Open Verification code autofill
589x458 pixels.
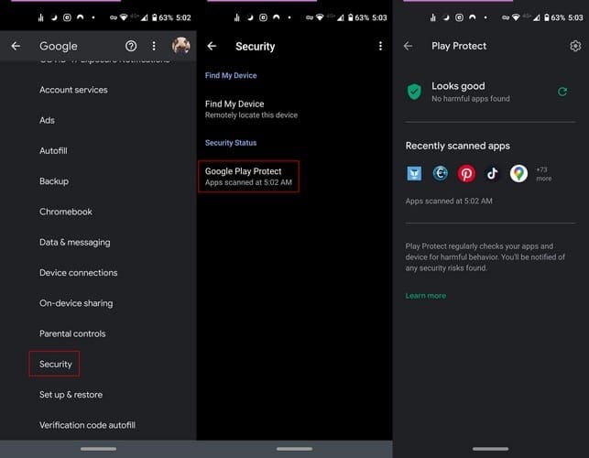(87, 425)
